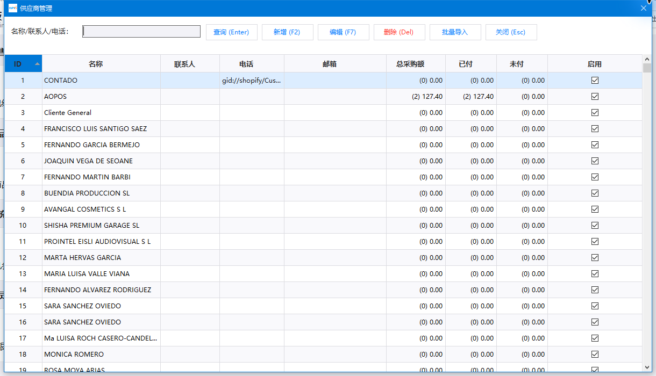Select the CONTADO supplier name

(61, 81)
